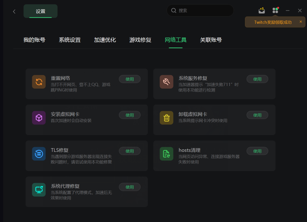Click the 重置网络 title text
Viewport: 307px width, 222px height.
click(x=60, y=78)
